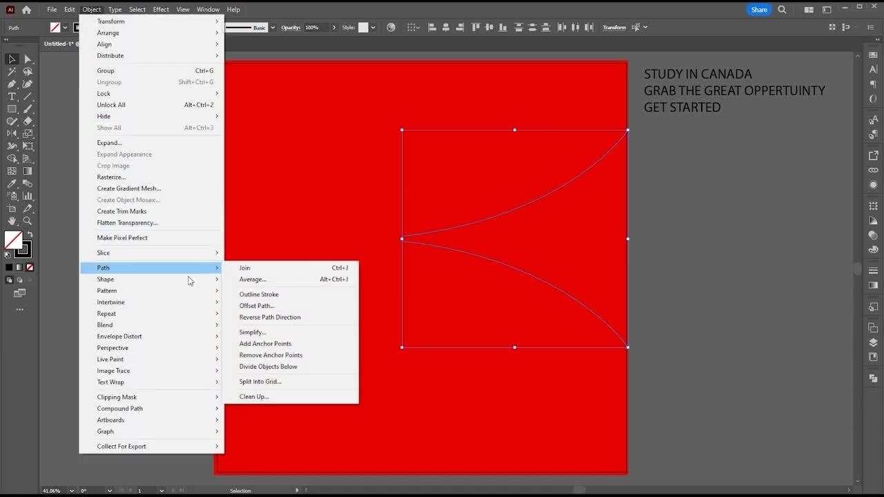
Task: Set the color to None swatch
Action: pyautogui.click(x=29, y=267)
